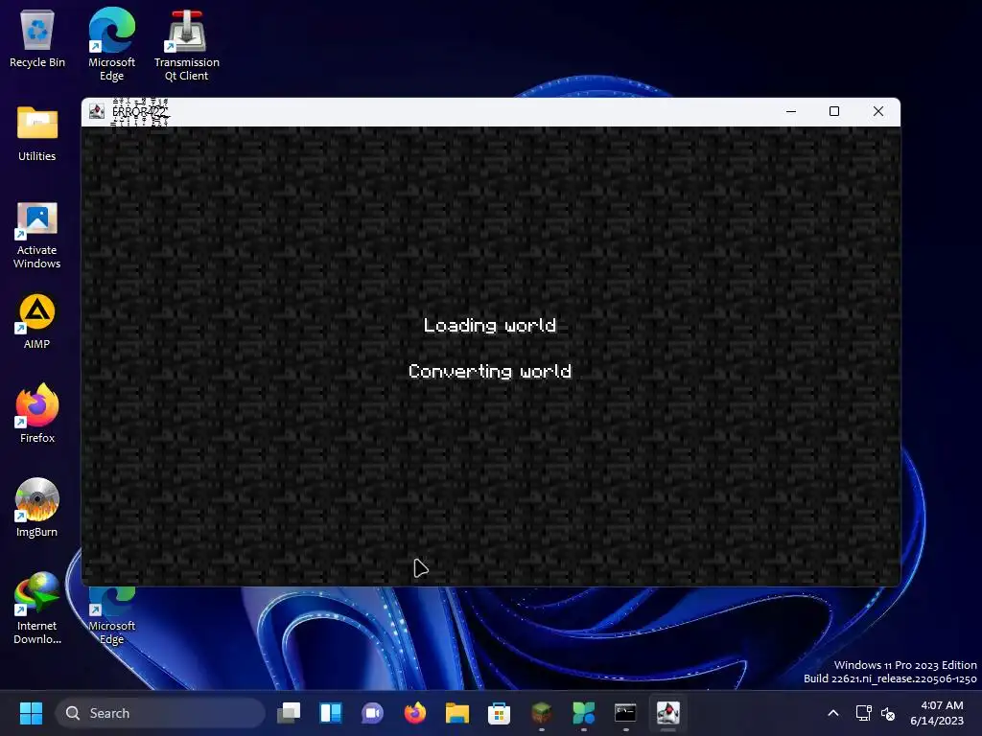Click the active Java game taskbar icon
Image resolution: width=982 pixels, height=736 pixels.
668,713
